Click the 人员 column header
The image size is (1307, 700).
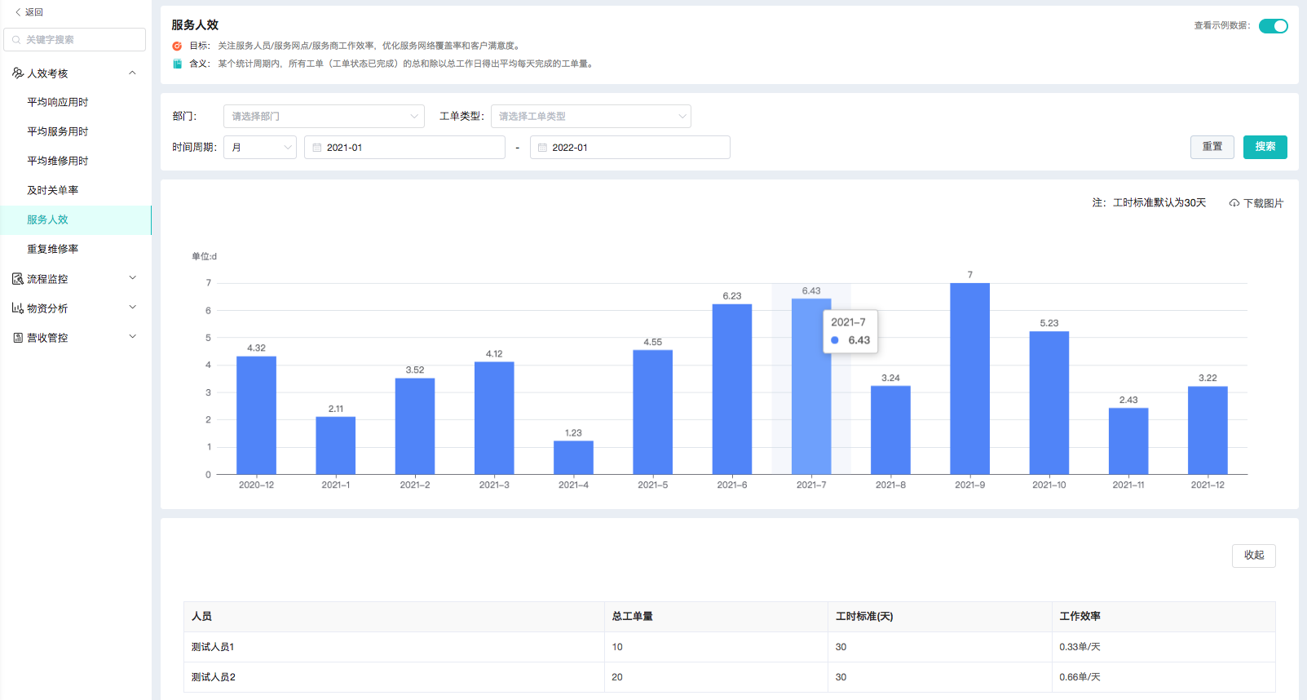coord(394,617)
